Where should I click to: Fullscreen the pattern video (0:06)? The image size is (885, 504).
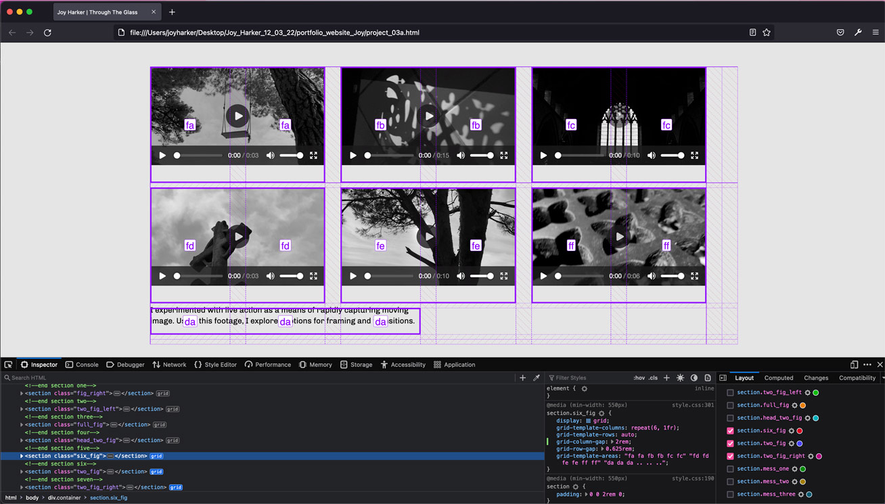point(694,276)
